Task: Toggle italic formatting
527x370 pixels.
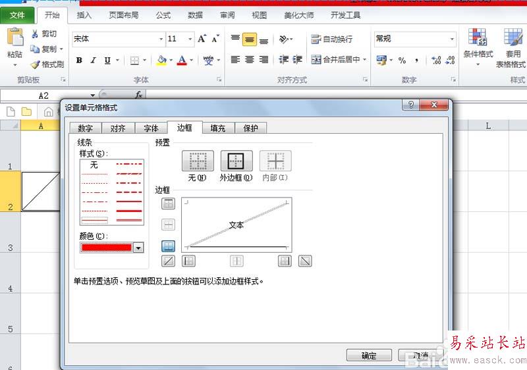Action: [93, 61]
